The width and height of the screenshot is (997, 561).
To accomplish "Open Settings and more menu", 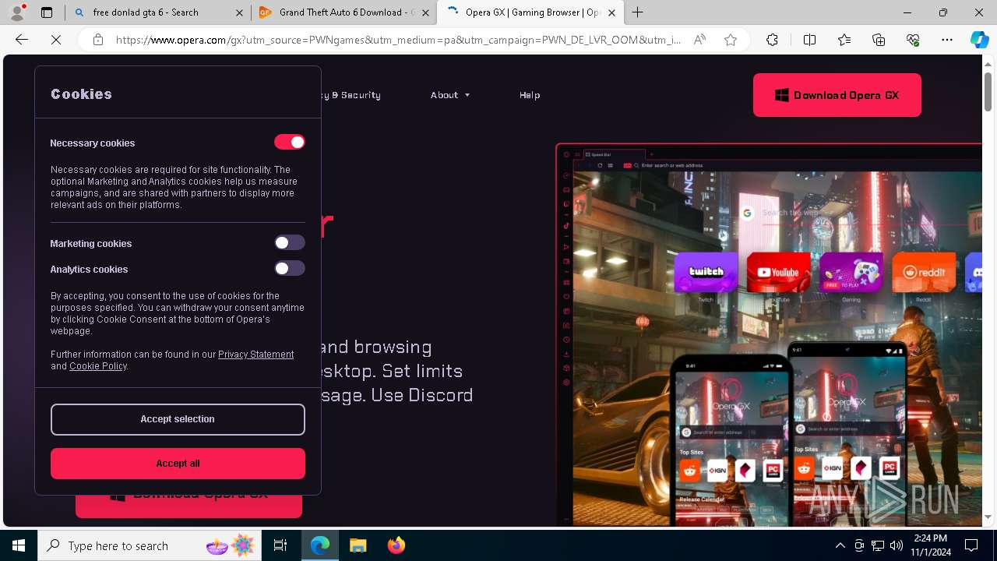I will (x=947, y=40).
